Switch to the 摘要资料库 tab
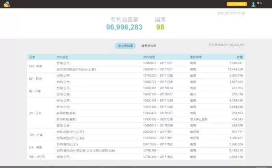Image resolution: width=272 pixels, height=168 pixels. coord(148,46)
